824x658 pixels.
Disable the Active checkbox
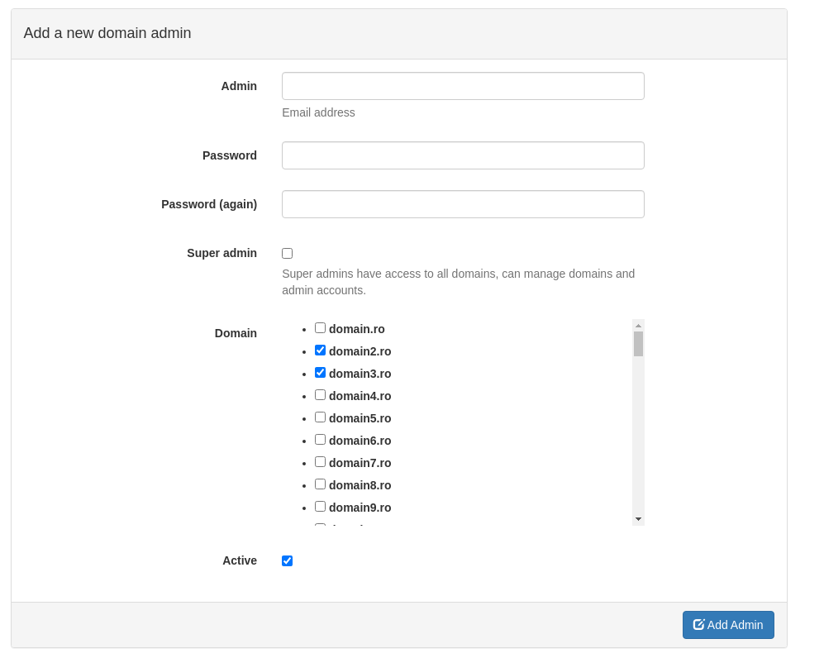pyautogui.click(x=287, y=560)
